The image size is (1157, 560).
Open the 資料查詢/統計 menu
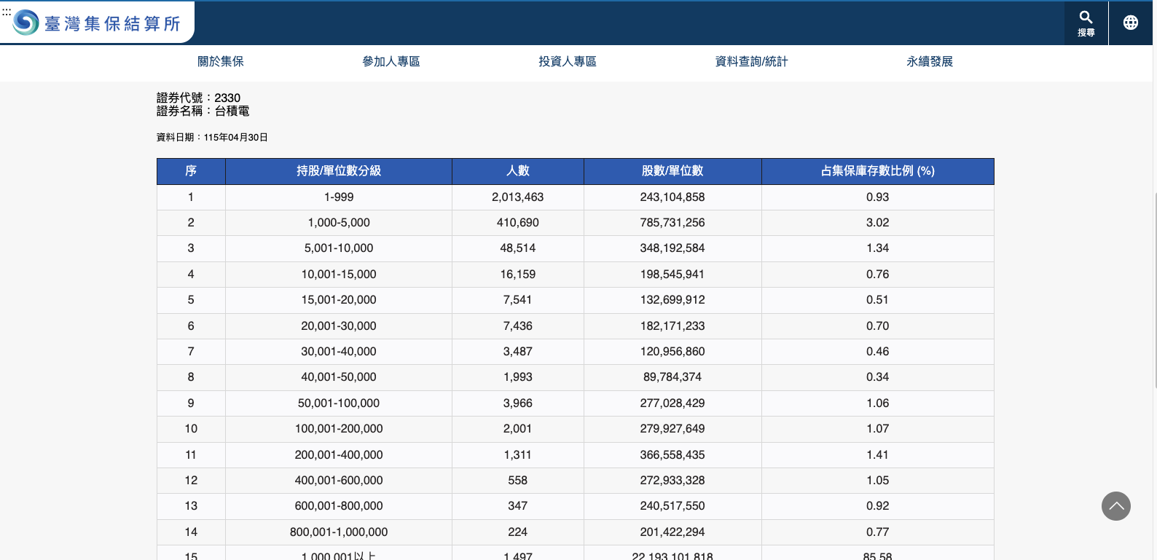[751, 62]
